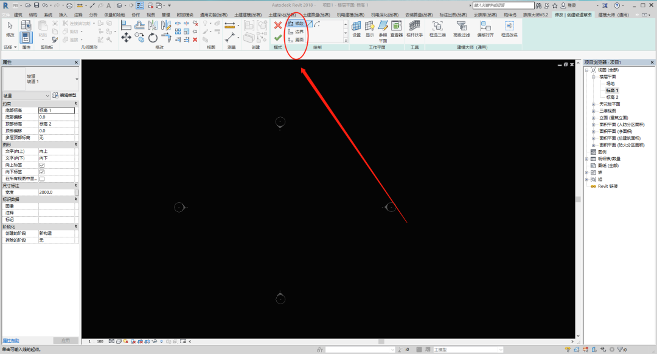The height and width of the screenshot is (354, 657).
Task: Select the Offset tool in Modify panel
Action: pos(139,25)
